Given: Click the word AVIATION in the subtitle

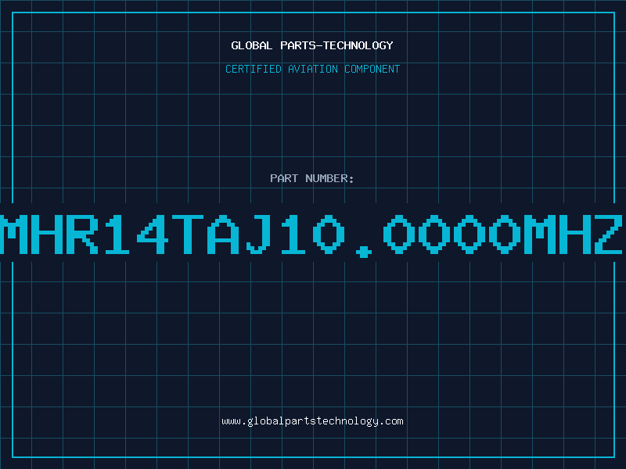Looking at the screenshot, I should 312,69.
